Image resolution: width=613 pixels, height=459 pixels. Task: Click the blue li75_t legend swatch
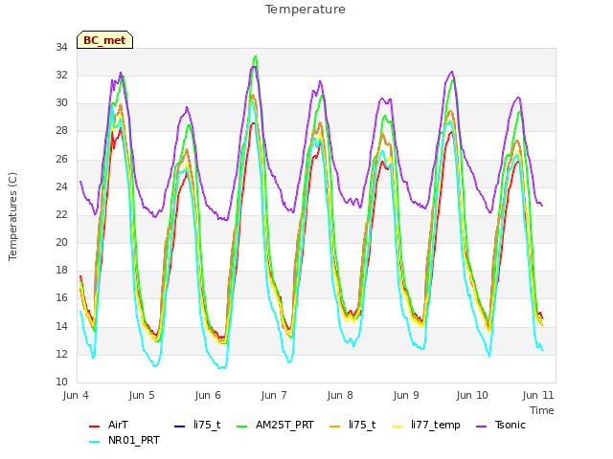click(x=179, y=426)
